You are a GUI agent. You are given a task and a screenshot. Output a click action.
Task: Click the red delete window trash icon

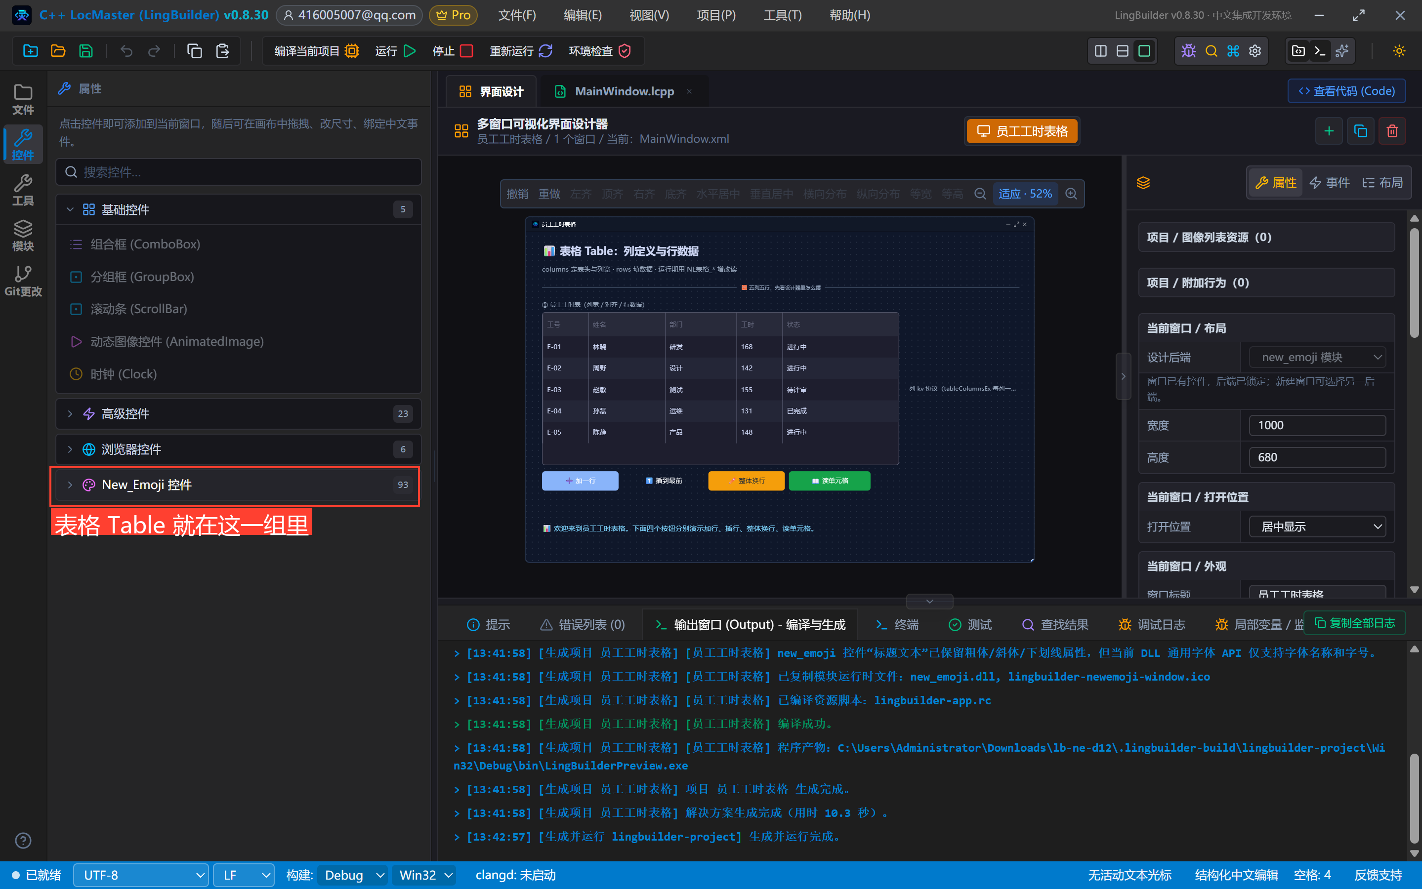click(x=1392, y=131)
